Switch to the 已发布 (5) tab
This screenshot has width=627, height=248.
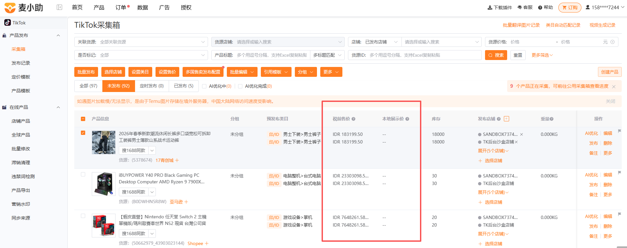coord(184,86)
